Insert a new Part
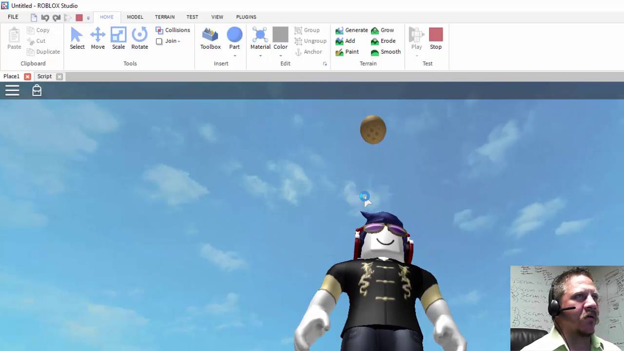Image resolution: width=624 pixels, height=351 pixels. pos(234,35)
